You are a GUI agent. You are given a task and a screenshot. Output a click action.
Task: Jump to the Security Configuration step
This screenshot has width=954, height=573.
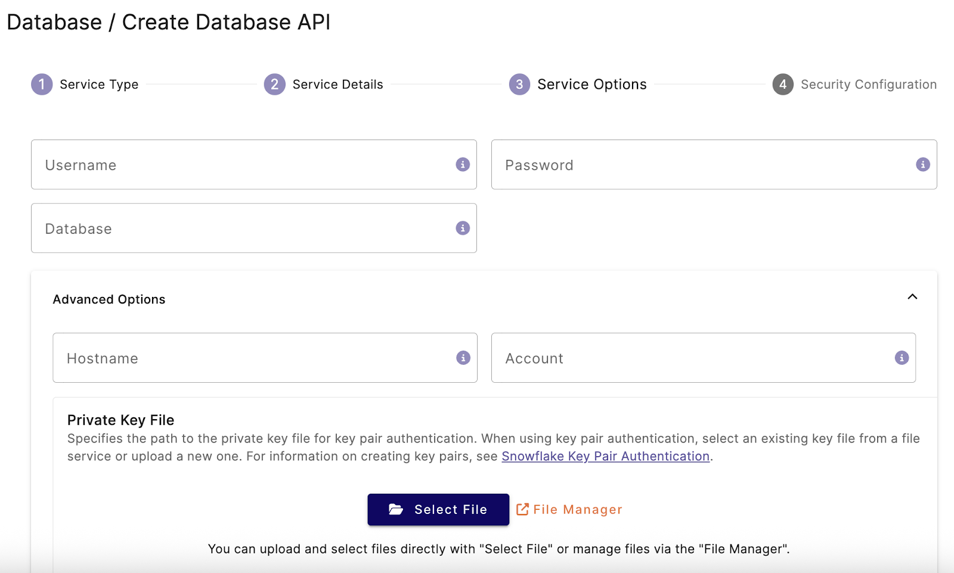pos(868,85)
